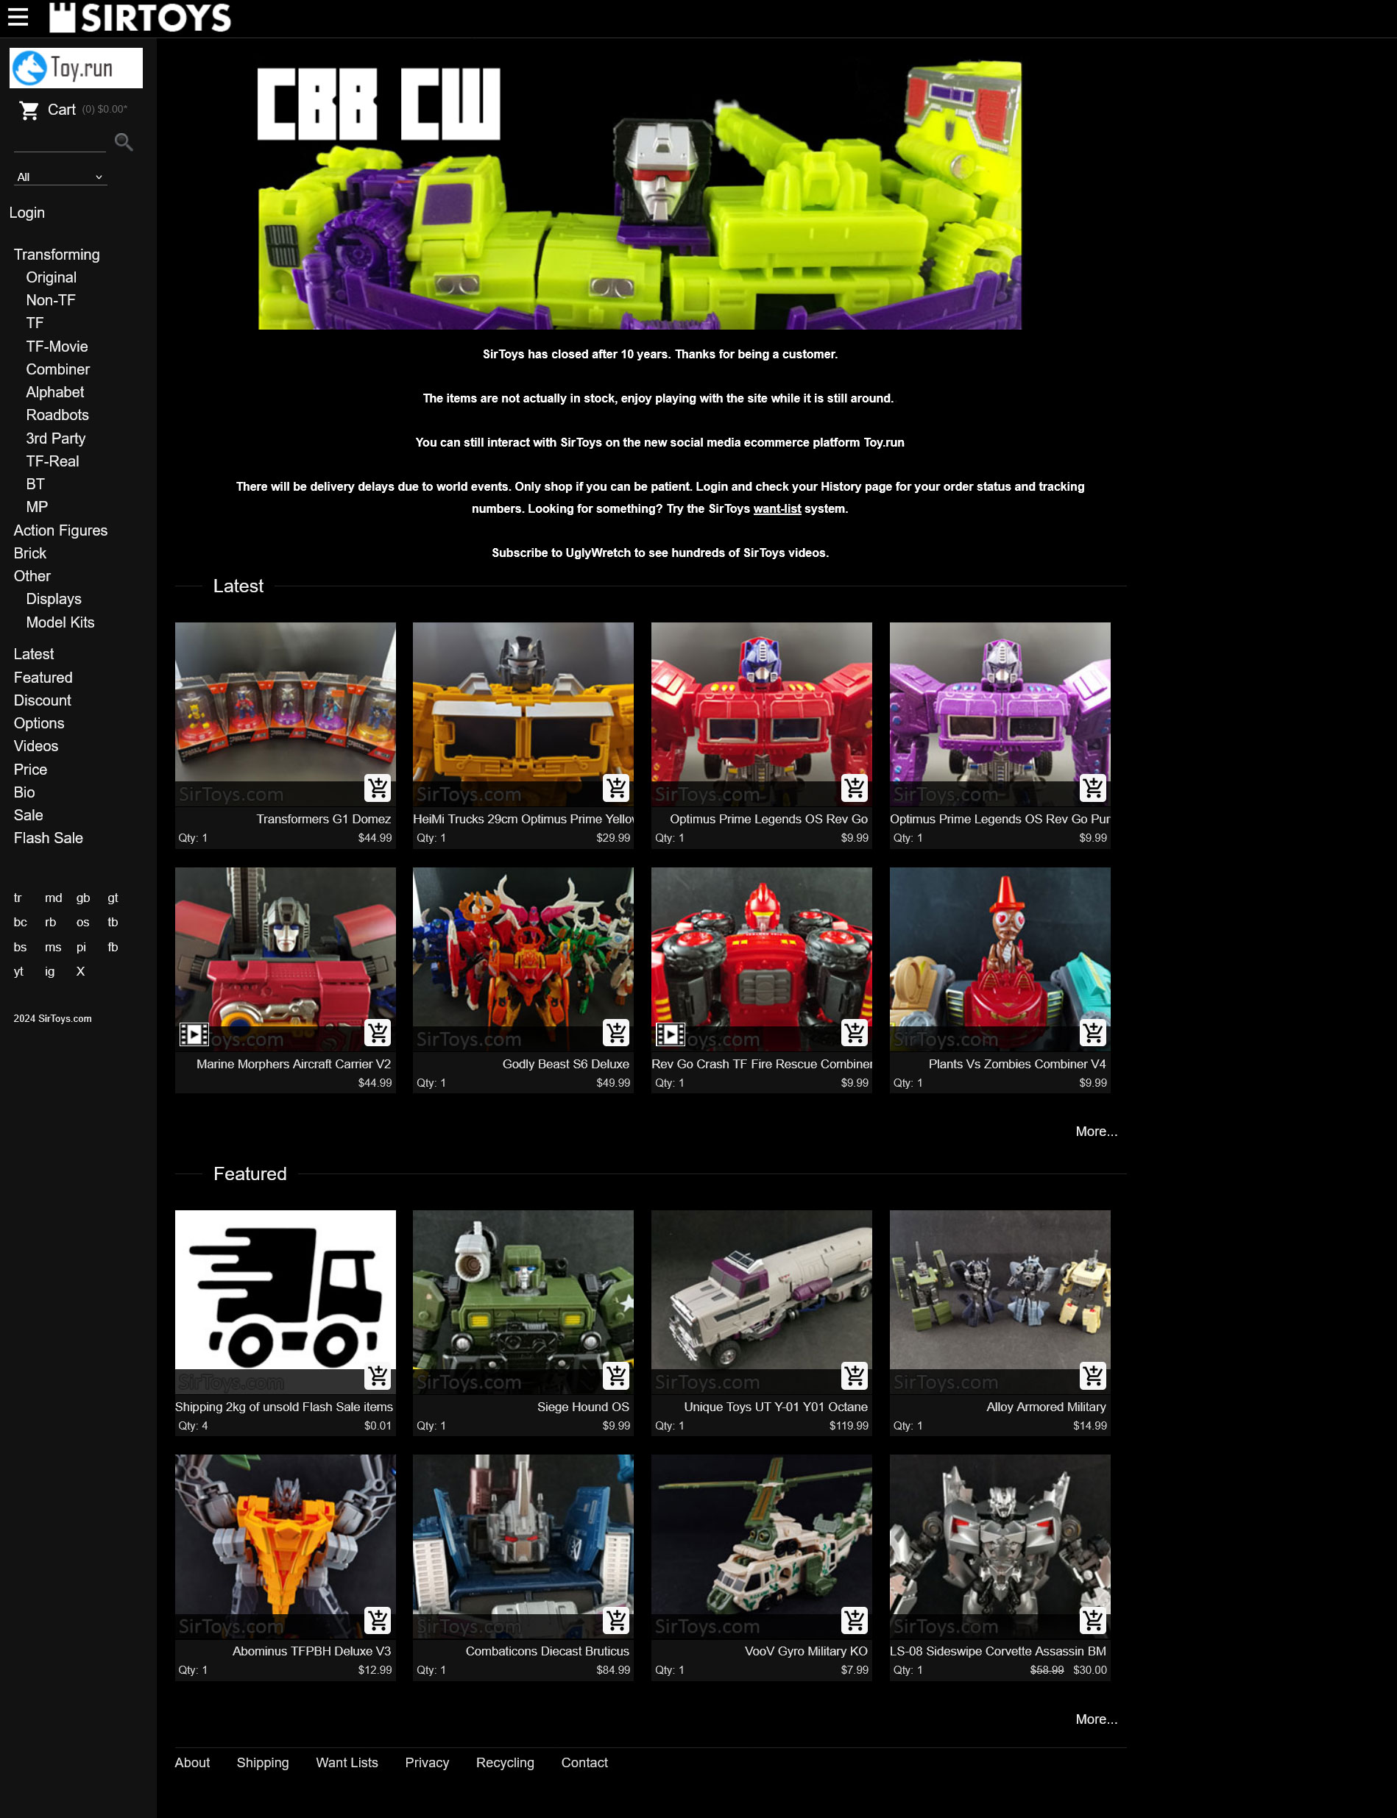Add Siege Hound OS to cart
This screenshot has width=1397, height=1818.
point(616,1376)
